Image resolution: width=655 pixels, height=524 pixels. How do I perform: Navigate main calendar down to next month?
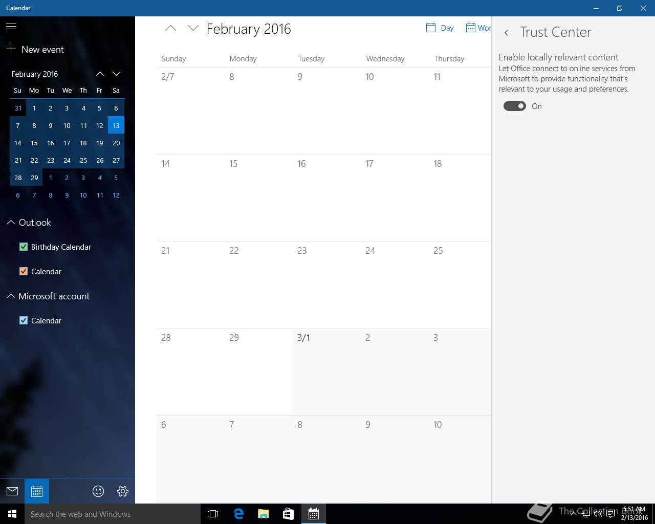point(193,29)
